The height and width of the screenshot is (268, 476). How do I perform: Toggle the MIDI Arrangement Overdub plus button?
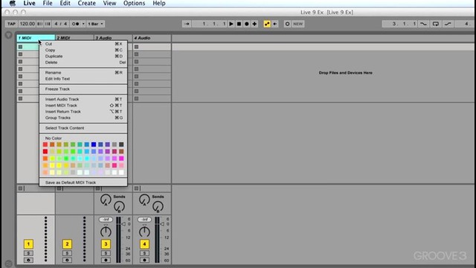[x=254, y=24]
